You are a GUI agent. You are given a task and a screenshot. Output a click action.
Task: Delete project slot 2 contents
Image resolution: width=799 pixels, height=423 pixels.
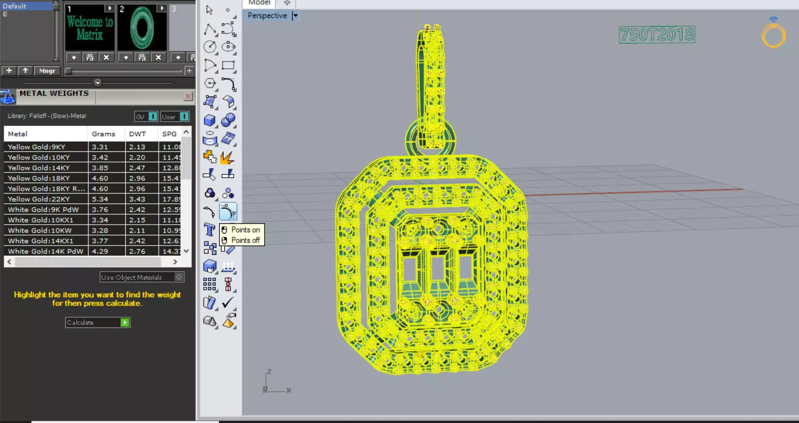pyautogui.click(x=159, y=57)
